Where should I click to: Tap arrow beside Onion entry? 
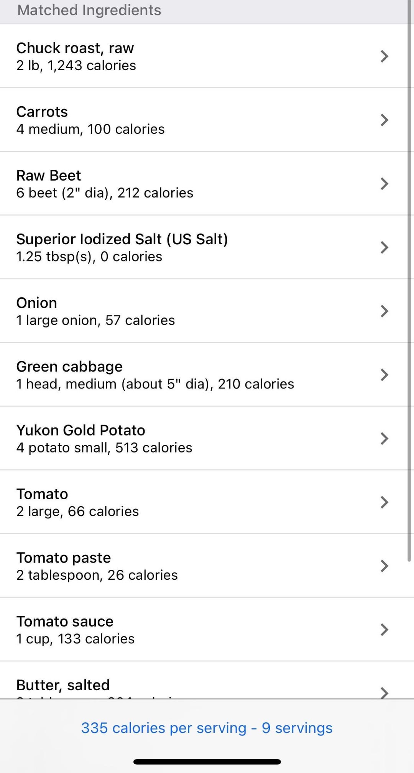(384, 311)
